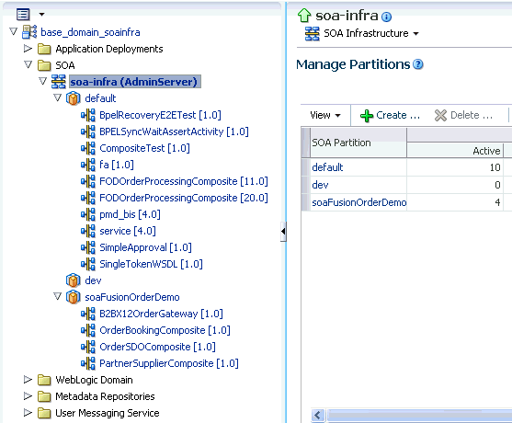This screenshot has height=423, width=512.
Task: Open the View menu
Action: click(325, 115)
